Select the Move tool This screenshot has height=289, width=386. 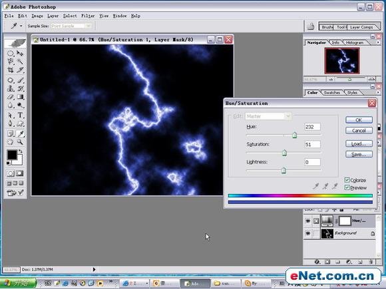pyautogui.click(x=20, y=53)
